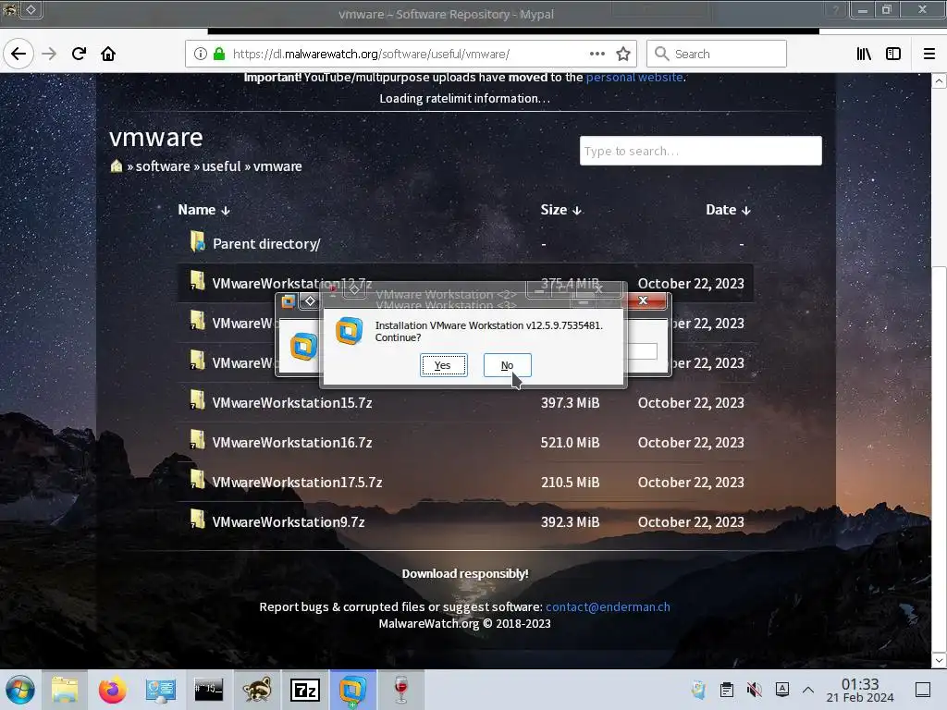Open the Windows Start menu
Screen dimensions: 947x710
(x=20, y=690)
